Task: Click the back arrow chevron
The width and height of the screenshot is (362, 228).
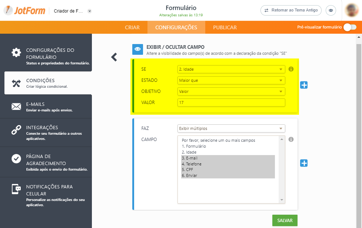Action: pos(114,57)
